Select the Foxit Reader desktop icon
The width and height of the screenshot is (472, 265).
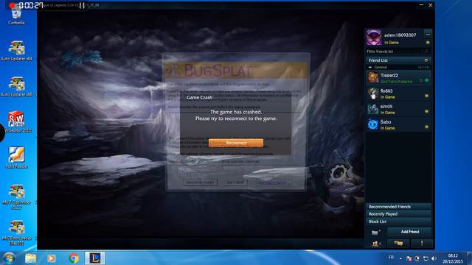pyautogui.click(x=16, y=158)
